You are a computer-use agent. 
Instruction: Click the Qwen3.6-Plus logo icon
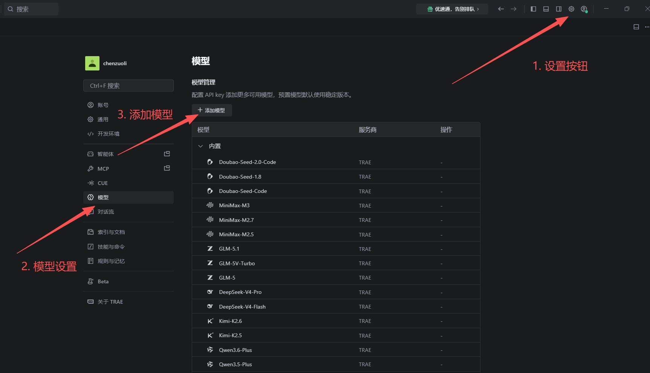(210, 350)
